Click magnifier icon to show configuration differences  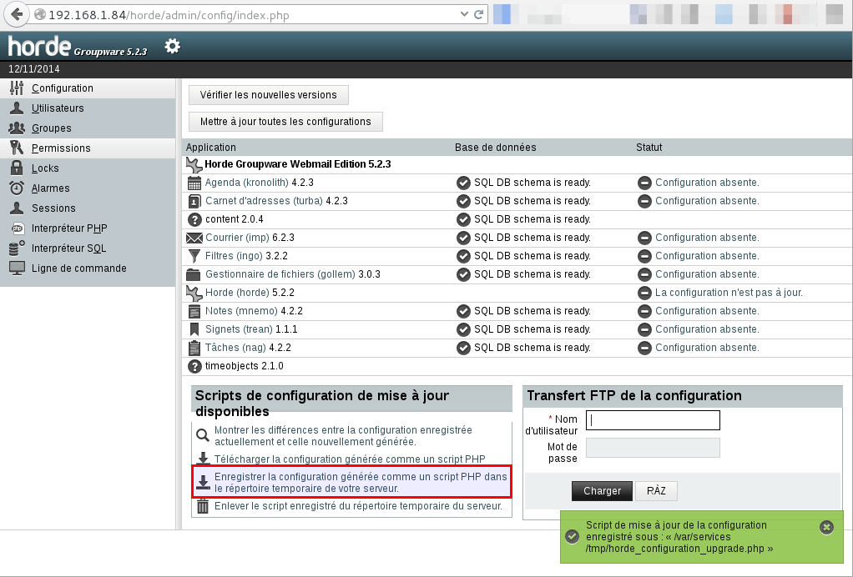pyautogui.click(x=203, y=435)
